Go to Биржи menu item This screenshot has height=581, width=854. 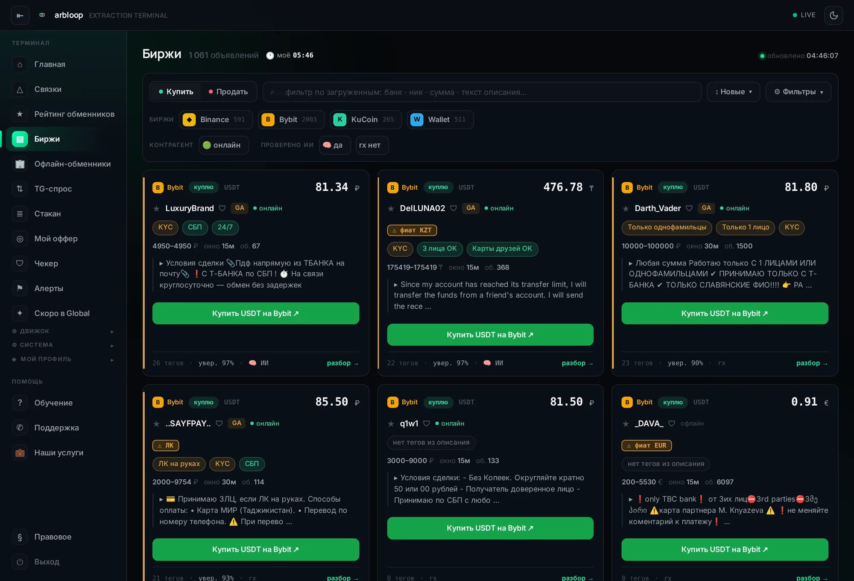click(63, 139)
